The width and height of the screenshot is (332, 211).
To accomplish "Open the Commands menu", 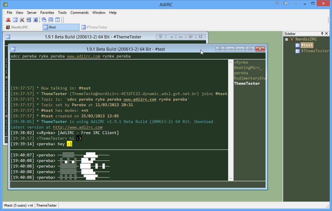I will [x=79, y=13].
